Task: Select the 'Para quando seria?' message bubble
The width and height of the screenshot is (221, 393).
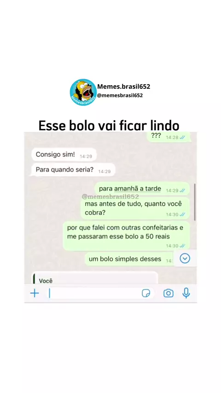Action: tap(73, 170)
